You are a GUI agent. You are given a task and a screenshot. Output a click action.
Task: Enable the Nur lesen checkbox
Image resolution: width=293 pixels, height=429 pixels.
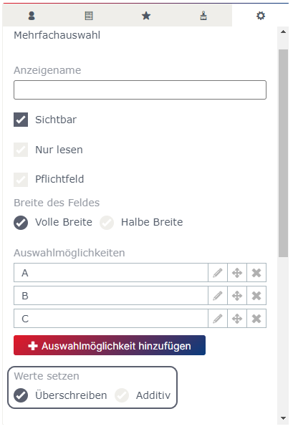click(21, 150)
